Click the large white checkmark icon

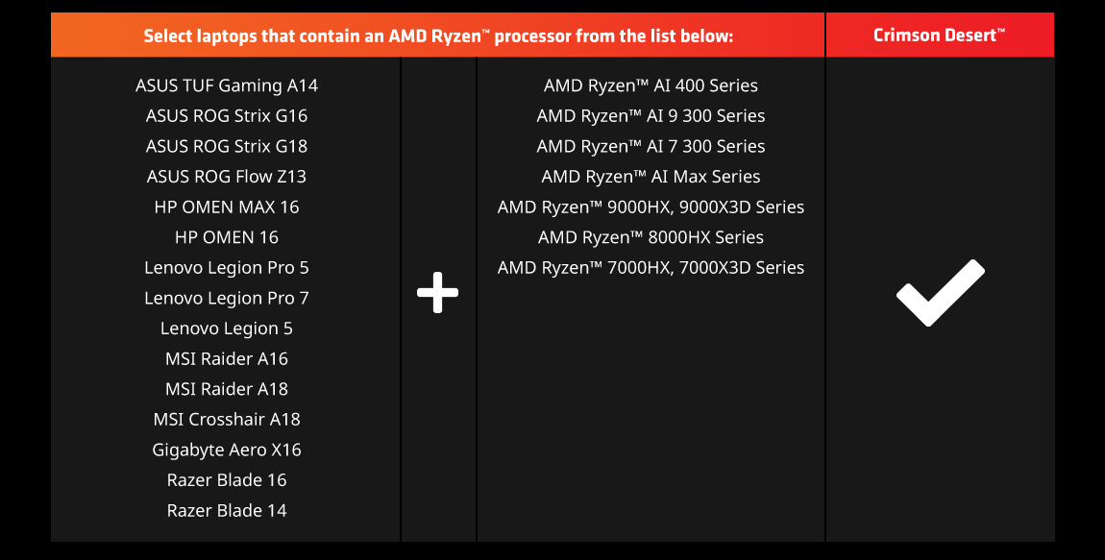(940, 292)
